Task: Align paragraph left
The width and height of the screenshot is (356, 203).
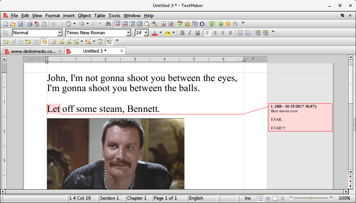Action: (x=207, y=33)
